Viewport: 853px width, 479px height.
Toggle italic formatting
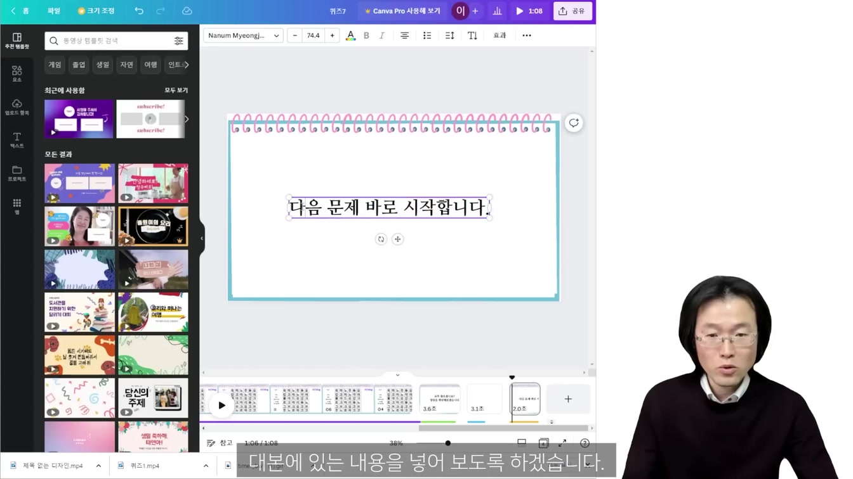381,35
